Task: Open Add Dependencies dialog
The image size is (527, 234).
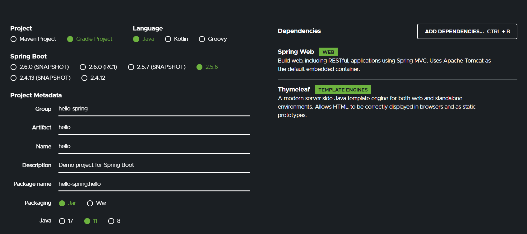Action: tap(467, 31)
